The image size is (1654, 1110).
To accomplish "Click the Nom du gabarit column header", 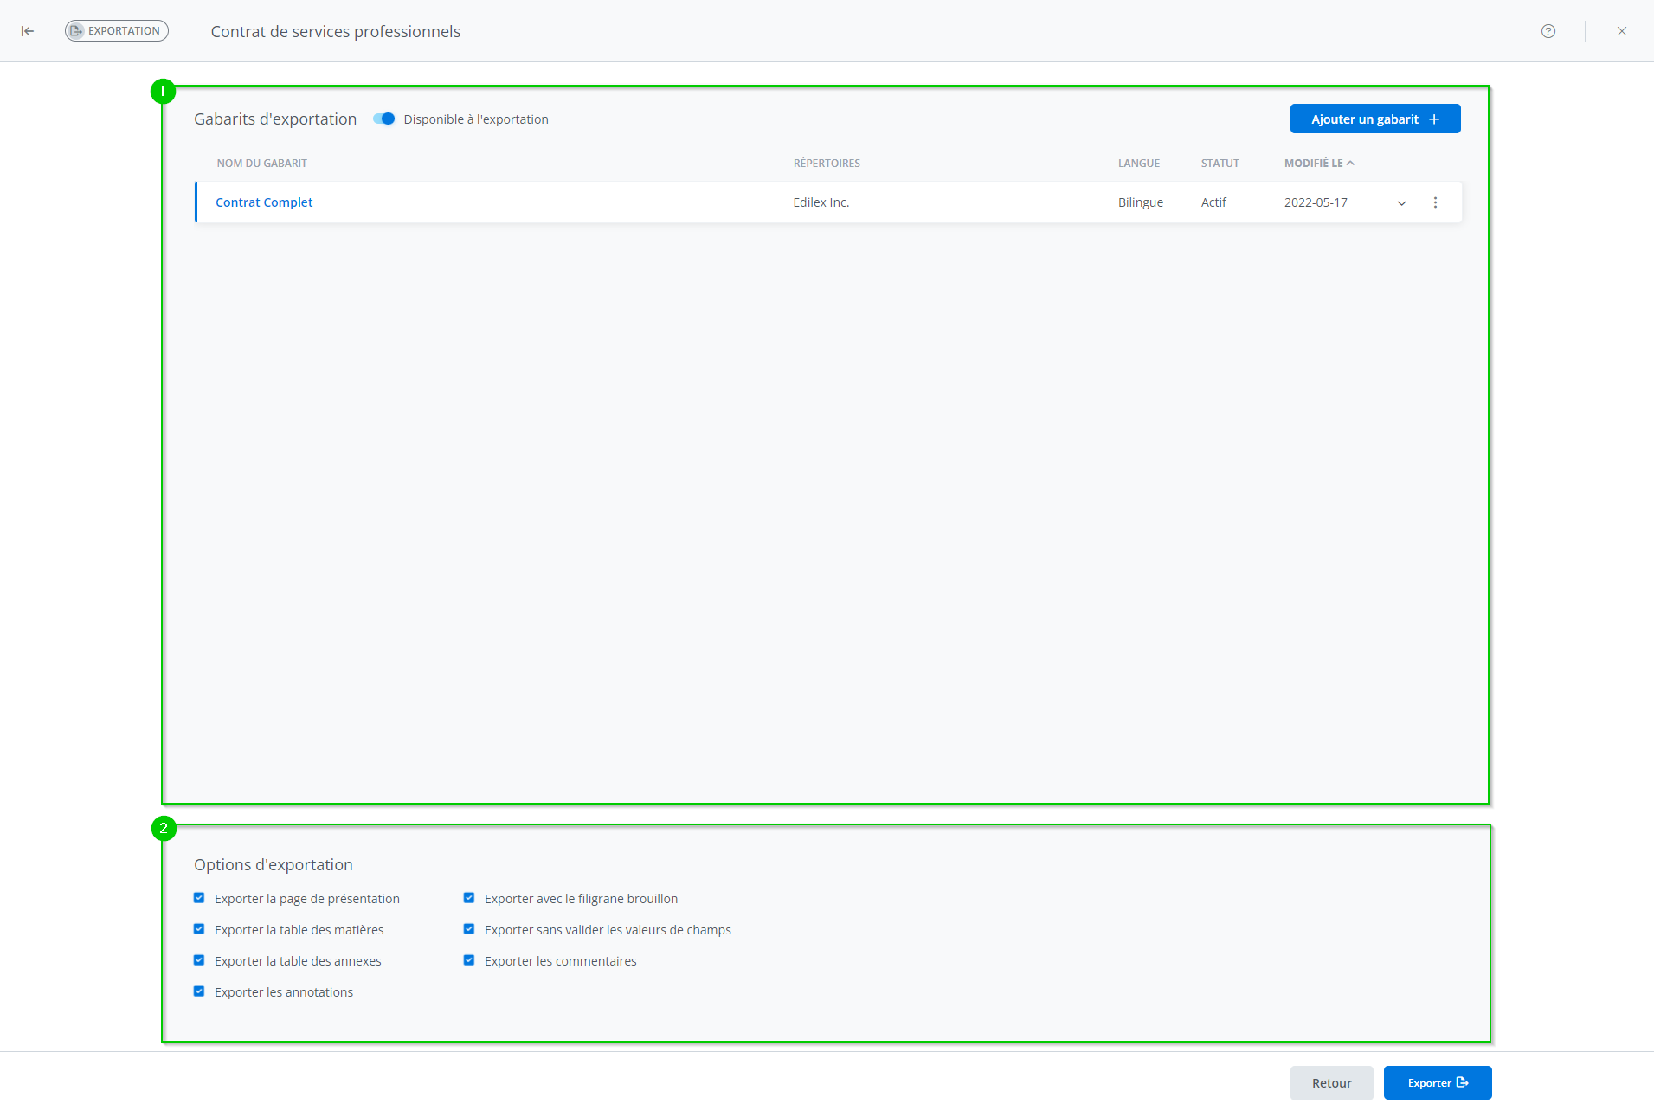I will [261, 164].
